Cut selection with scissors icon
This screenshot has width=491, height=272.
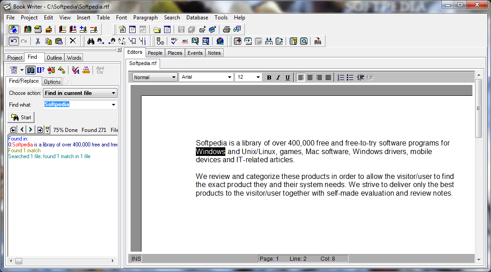coord(38,41)
